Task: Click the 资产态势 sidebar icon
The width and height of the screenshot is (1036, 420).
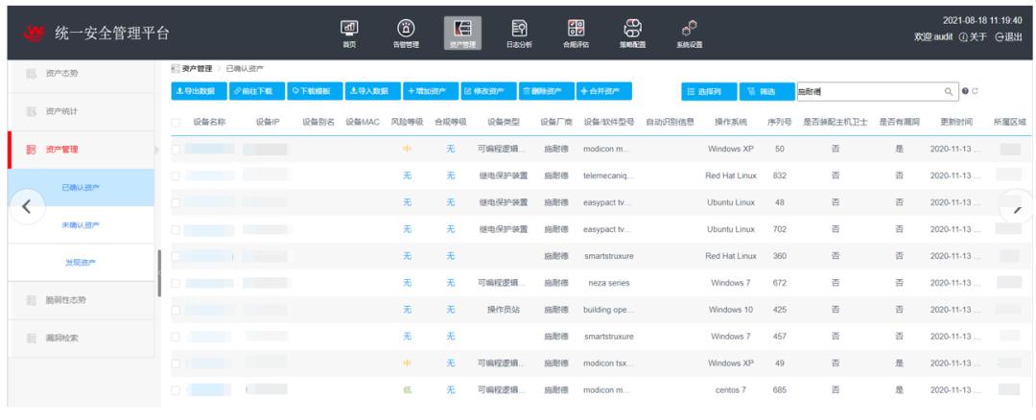Action: click(x=31, y=73)
